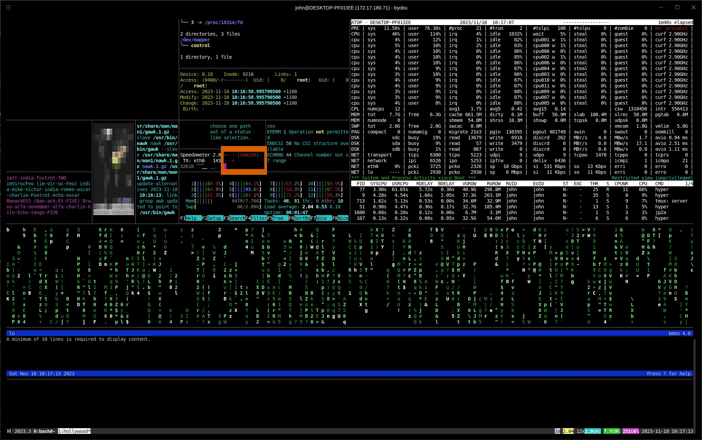Screen dimensions: 702x440
Task: Select atop process row with PID 77
Action: (522, 189)
